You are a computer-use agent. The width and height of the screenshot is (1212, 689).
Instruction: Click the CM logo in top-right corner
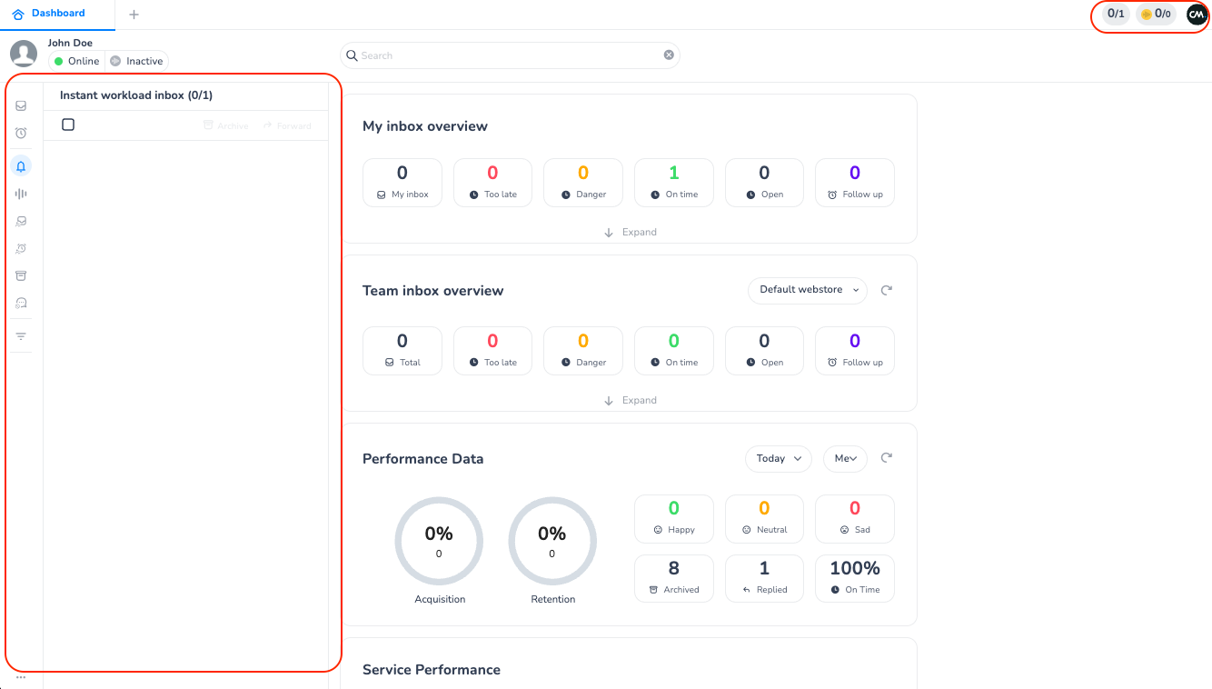pos(1197,15)
